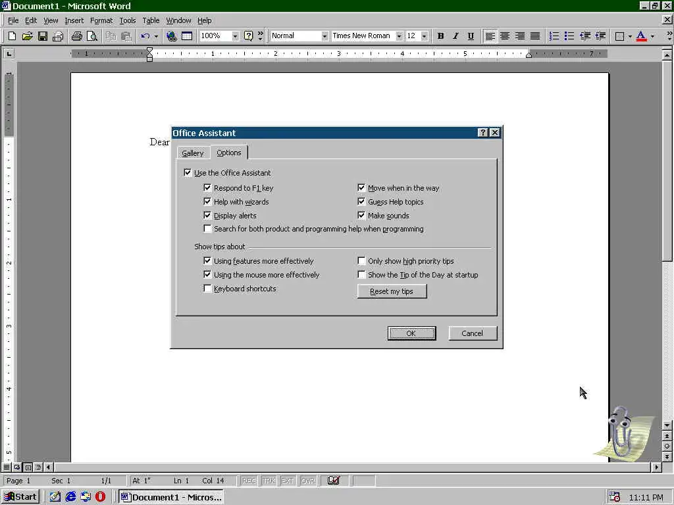Toggle Move when in the way checkbox
Viewport: 674px width, 505px height.
coord(361,187)
